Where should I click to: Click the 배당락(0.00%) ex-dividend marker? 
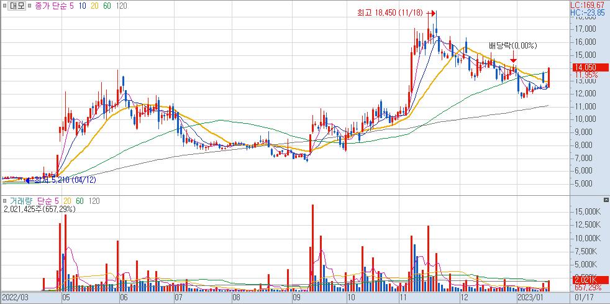(x=512, y=45)
